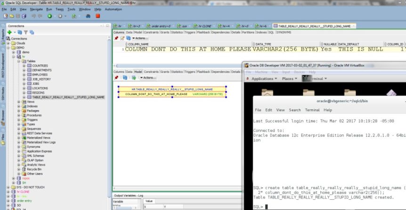This screenshot has width=406, height=210.
Task: Expand the Views node under hr
Action: click(18, 102)
